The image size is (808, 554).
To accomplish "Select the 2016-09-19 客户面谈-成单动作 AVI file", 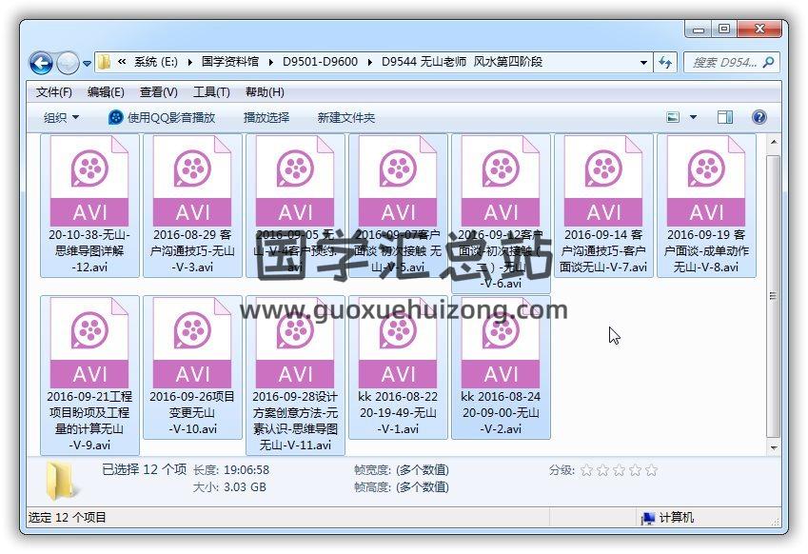I will tap(705, 205).
